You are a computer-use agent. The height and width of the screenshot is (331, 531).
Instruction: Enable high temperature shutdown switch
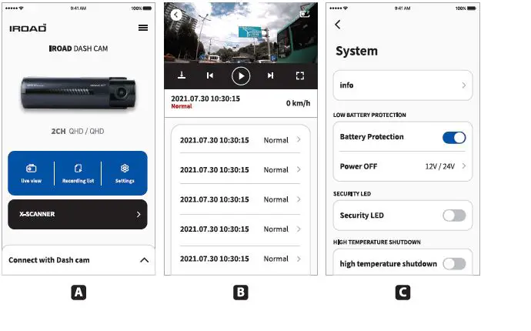tap(454, 263)
